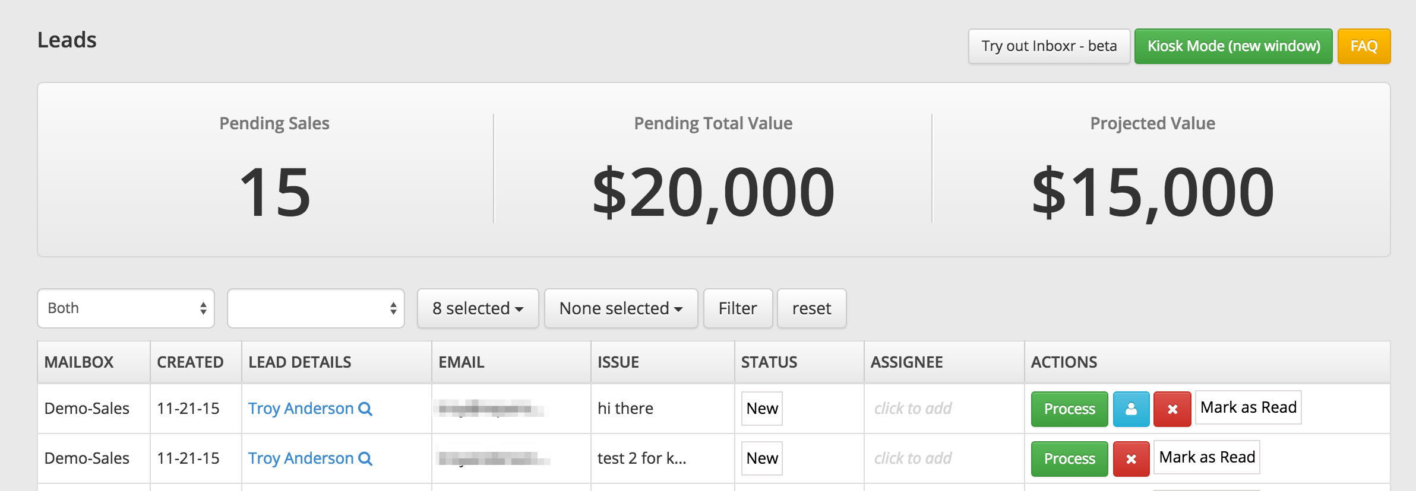1416x491 pixels.
Task: Expand the '8 selected' multiselect dropdown
Action: pyautogui.click(x=478, y=308)
